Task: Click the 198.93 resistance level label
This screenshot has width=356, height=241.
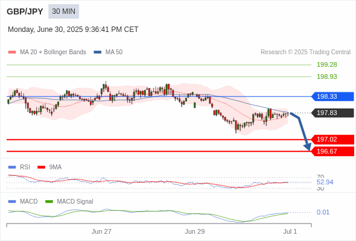Action: click(x=326, y=77)
